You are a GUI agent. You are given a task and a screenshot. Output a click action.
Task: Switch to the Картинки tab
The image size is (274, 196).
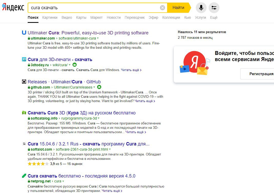coord(50,17)
